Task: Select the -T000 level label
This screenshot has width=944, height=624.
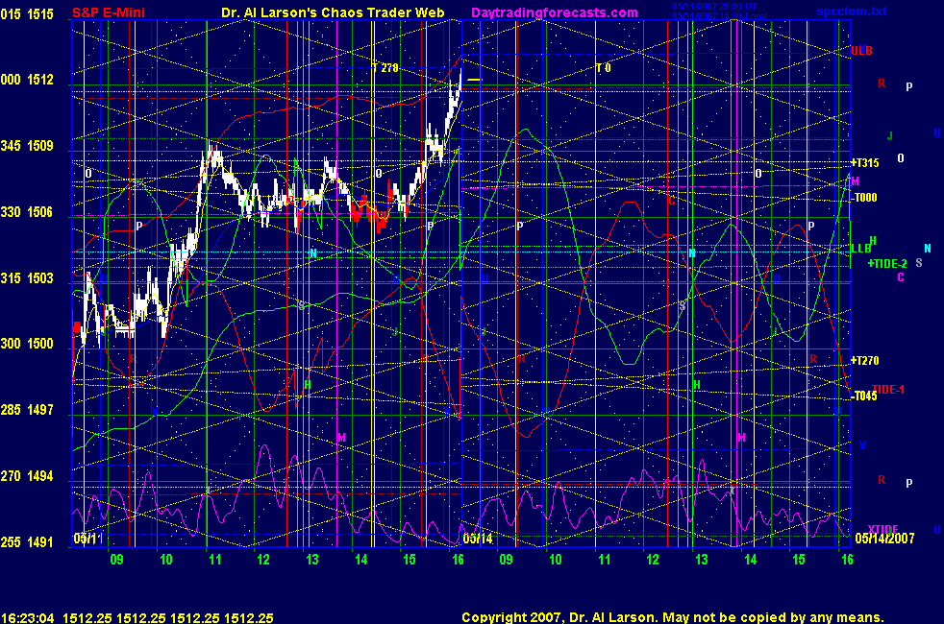Action: [864, 198]
